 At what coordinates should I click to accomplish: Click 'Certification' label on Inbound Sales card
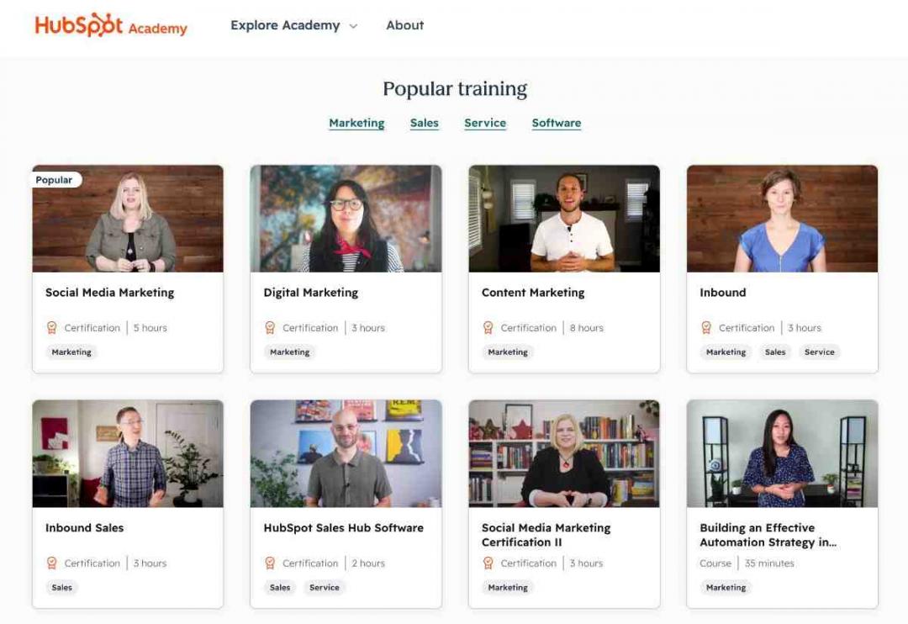coord(92,563)
